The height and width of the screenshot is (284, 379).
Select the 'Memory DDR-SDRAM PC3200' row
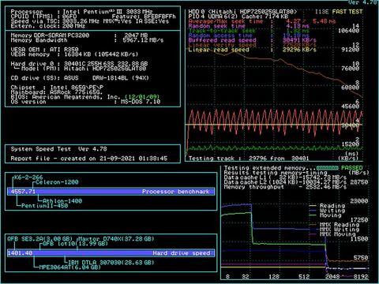tap(79, 35)
